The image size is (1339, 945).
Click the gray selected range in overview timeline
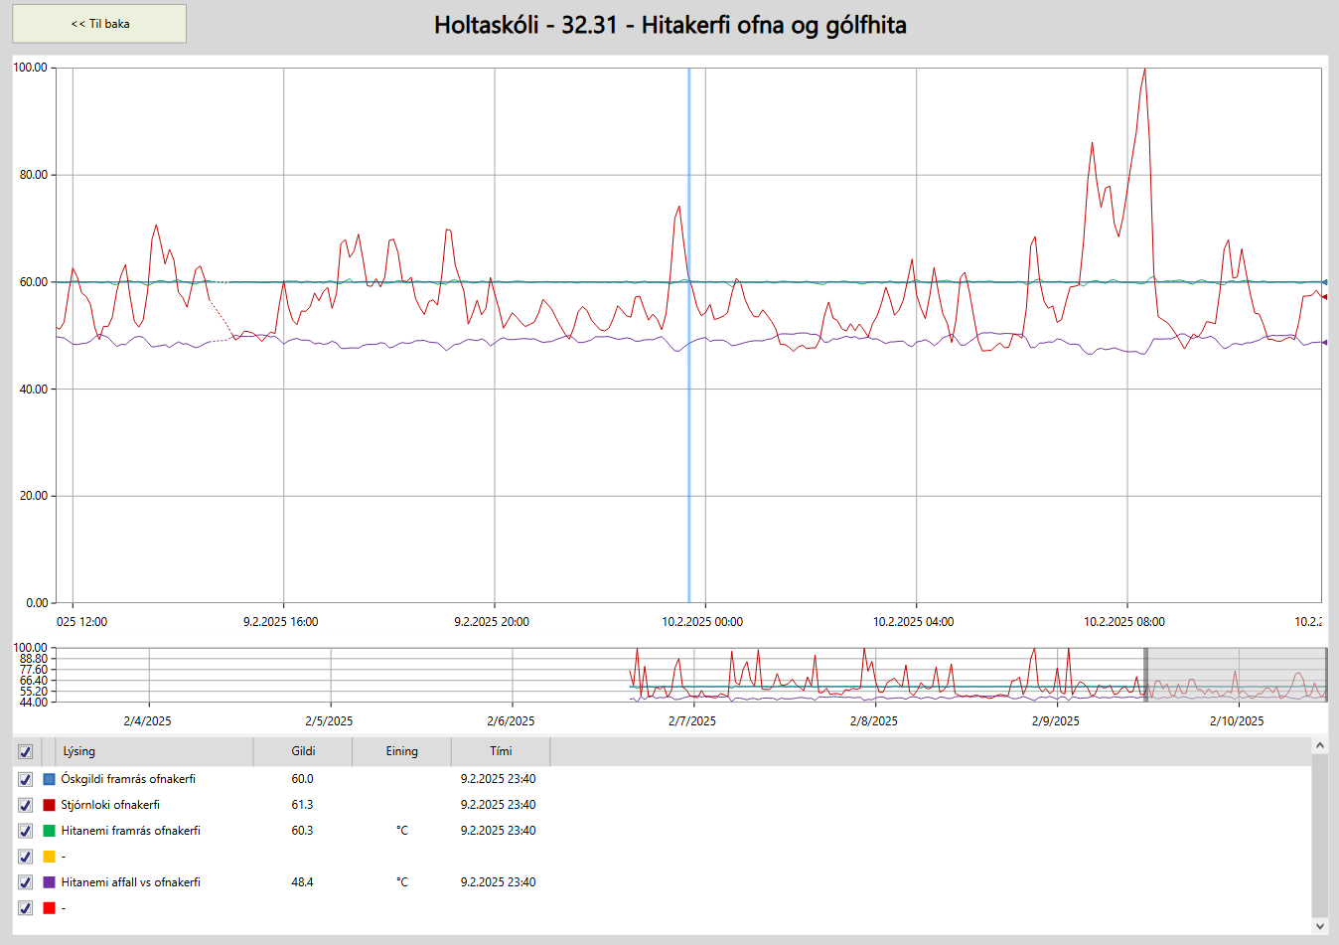(1236, 675)
